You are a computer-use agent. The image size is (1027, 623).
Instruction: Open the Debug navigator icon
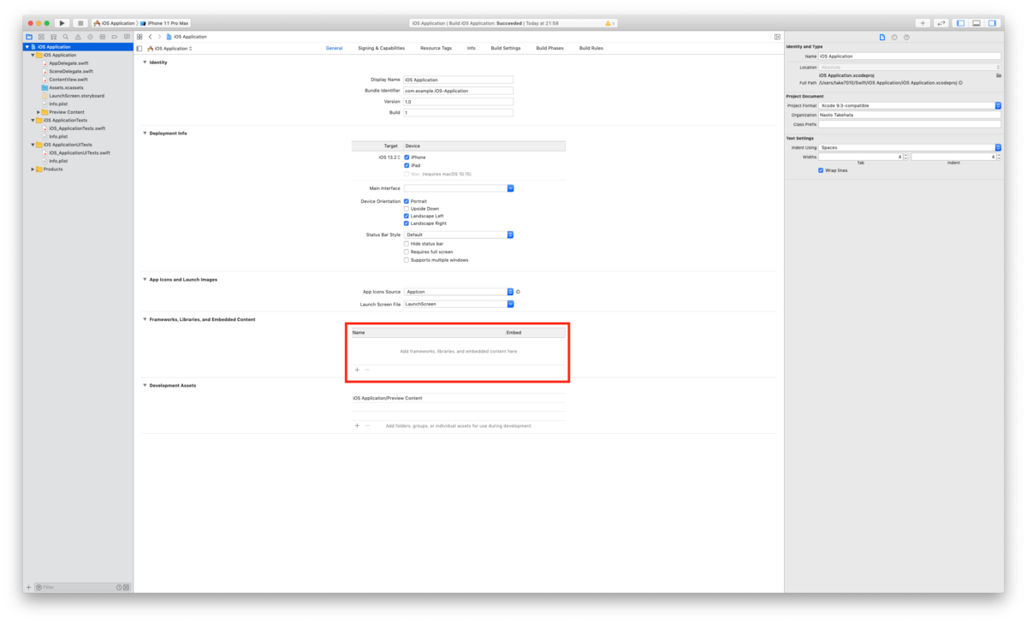tap(102, 37)
